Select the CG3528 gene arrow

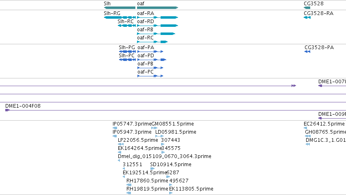pyautogui.click(x=307, y=8)
